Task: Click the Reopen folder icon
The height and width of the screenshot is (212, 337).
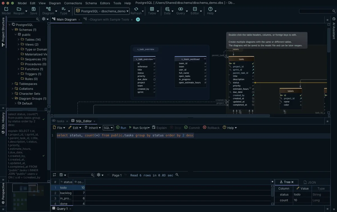Action: click(19, 9)
